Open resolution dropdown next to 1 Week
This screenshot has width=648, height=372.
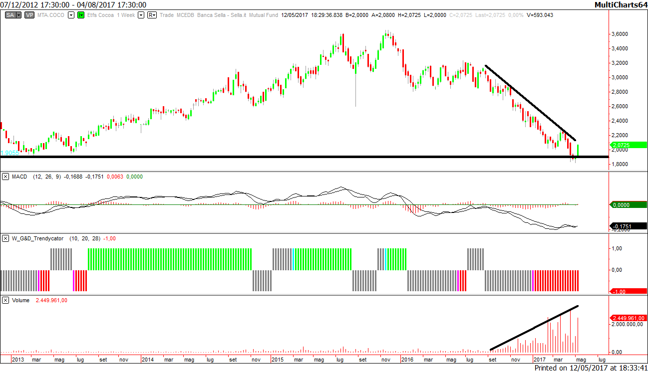(x=141, y=15)
